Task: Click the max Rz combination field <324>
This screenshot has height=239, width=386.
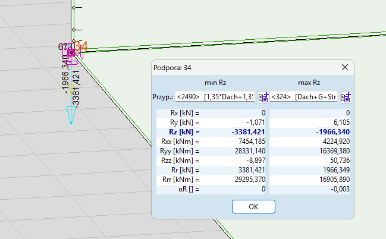Action: point(303,97)
